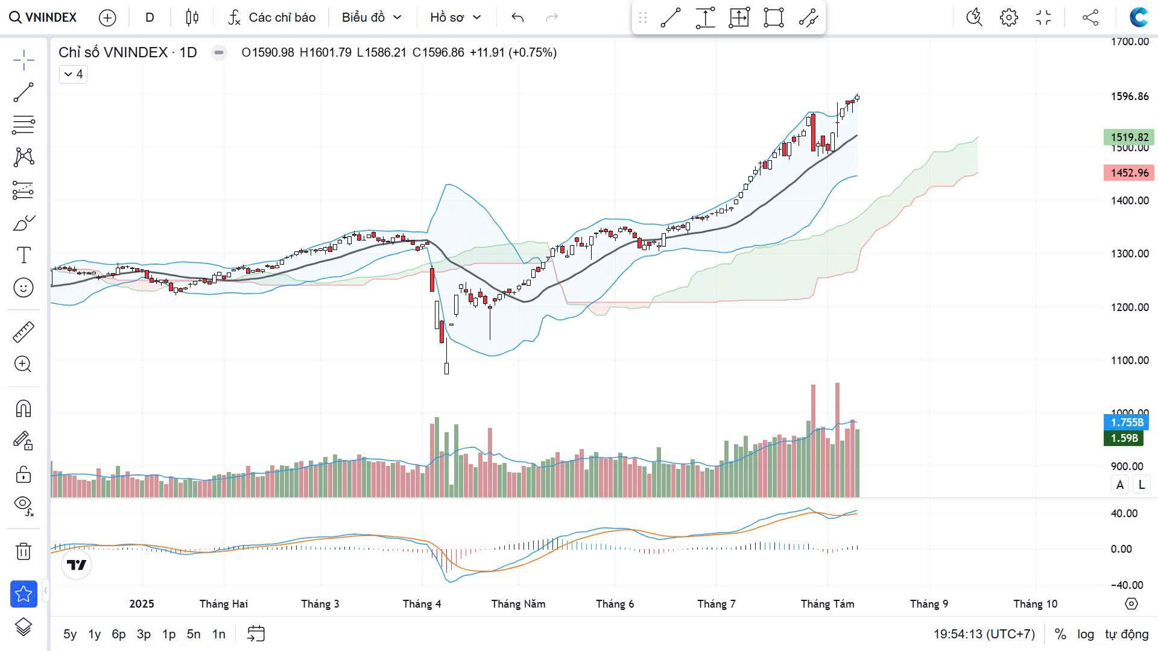Click the trash remove drawings icon
Viewport: 1158px width, 651px height.
pyautogui.click(x=24, y=551)
